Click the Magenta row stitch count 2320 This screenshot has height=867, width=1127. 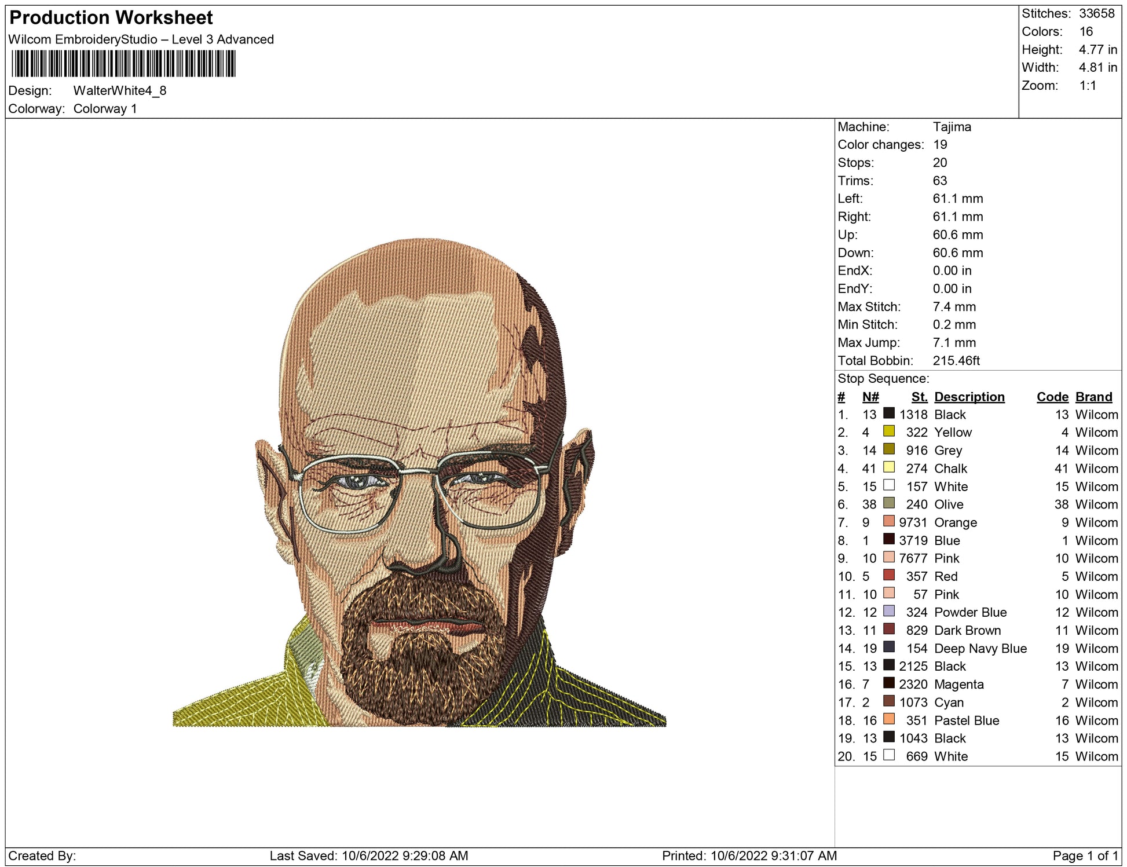[x=913, y=684]
